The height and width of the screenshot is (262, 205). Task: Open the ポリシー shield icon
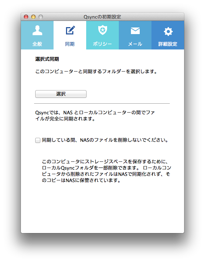click(x=103, y=30)
